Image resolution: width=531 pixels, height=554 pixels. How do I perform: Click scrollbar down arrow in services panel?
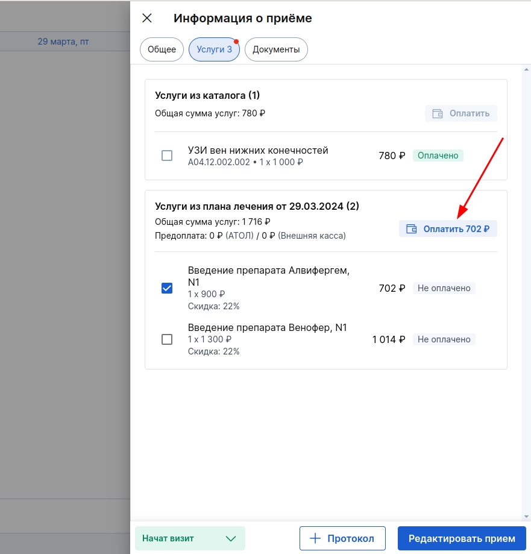tap(526, 517)
